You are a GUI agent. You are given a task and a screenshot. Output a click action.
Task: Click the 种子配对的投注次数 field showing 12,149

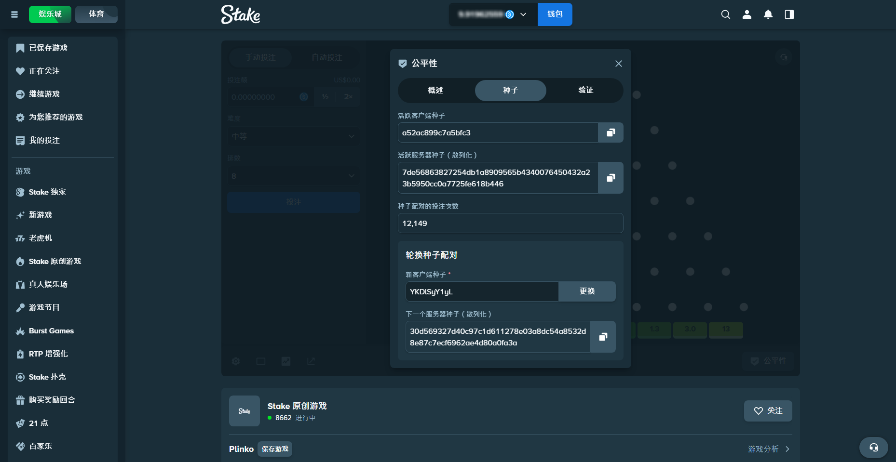[511, 223]
